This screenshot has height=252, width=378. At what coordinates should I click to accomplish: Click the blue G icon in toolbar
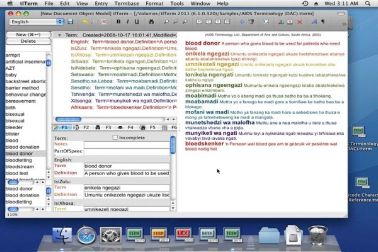click(x=266, y=21)
